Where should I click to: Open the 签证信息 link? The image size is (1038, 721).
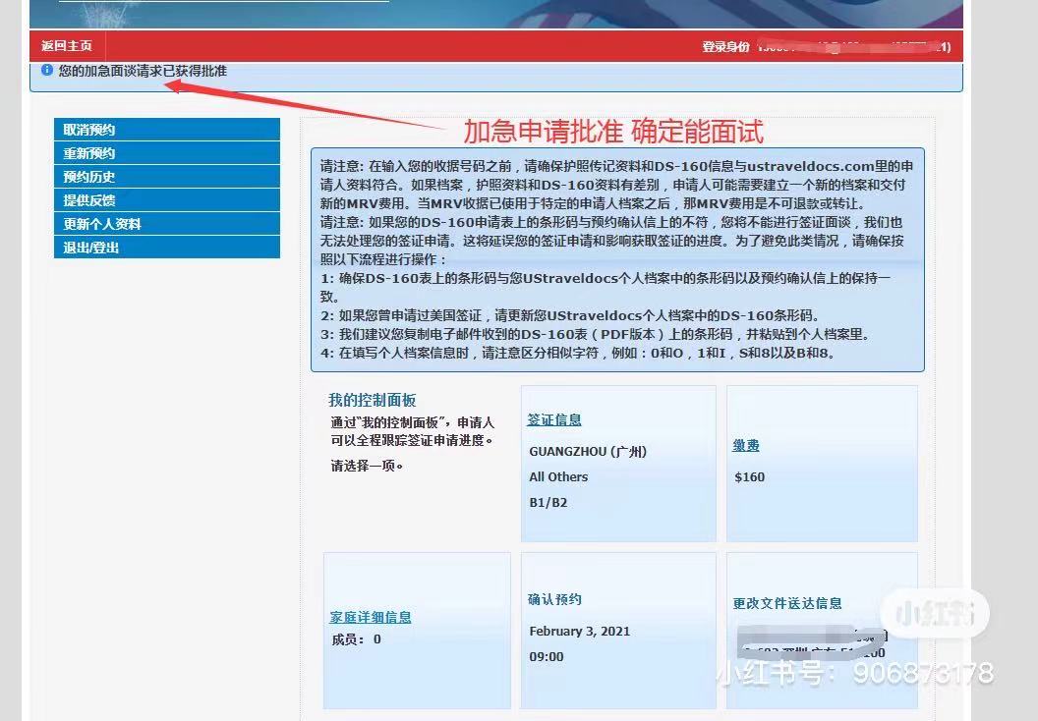[x=554, y=420]
